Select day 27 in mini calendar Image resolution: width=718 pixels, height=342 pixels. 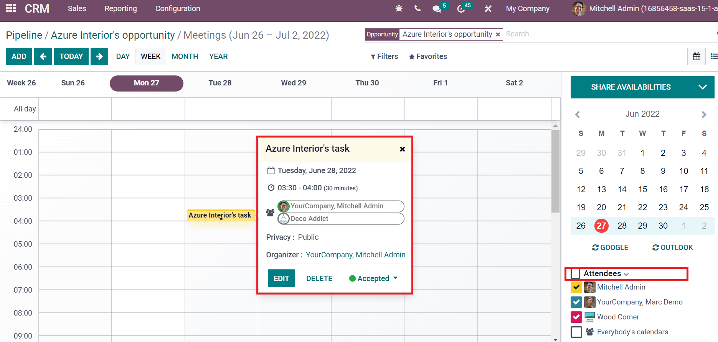tap(601, 226)
